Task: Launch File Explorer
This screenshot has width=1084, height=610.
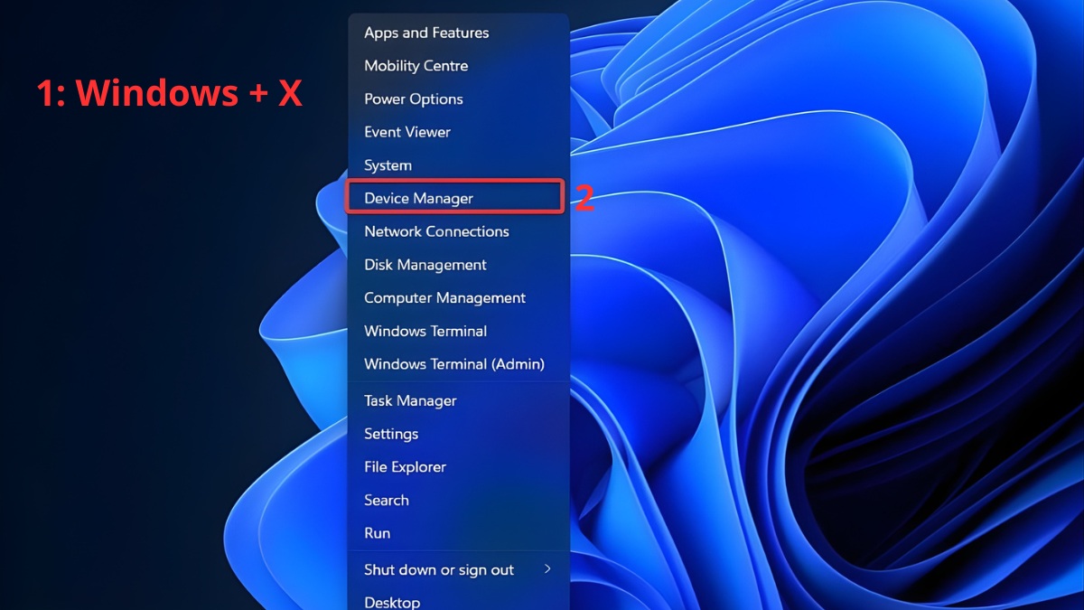Action: pyautogui.click(x=405, y=466)
